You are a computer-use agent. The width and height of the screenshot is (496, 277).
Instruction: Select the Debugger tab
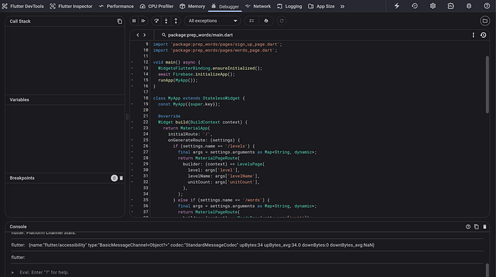pyautogui.click(x=225, y=6)
